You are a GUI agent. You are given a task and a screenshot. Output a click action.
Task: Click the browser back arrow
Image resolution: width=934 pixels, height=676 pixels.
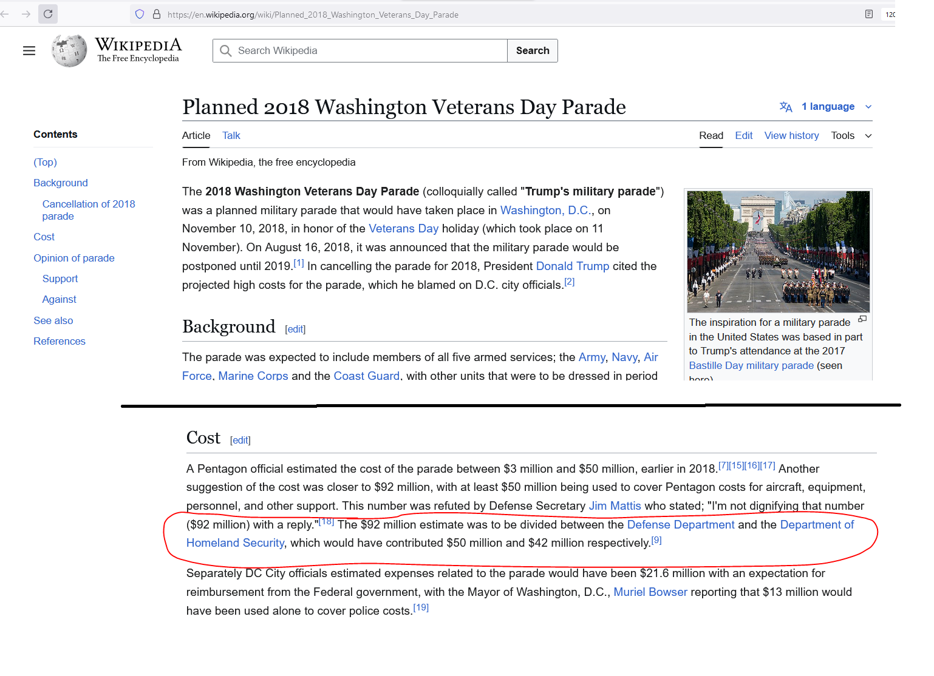click(5, 14)
